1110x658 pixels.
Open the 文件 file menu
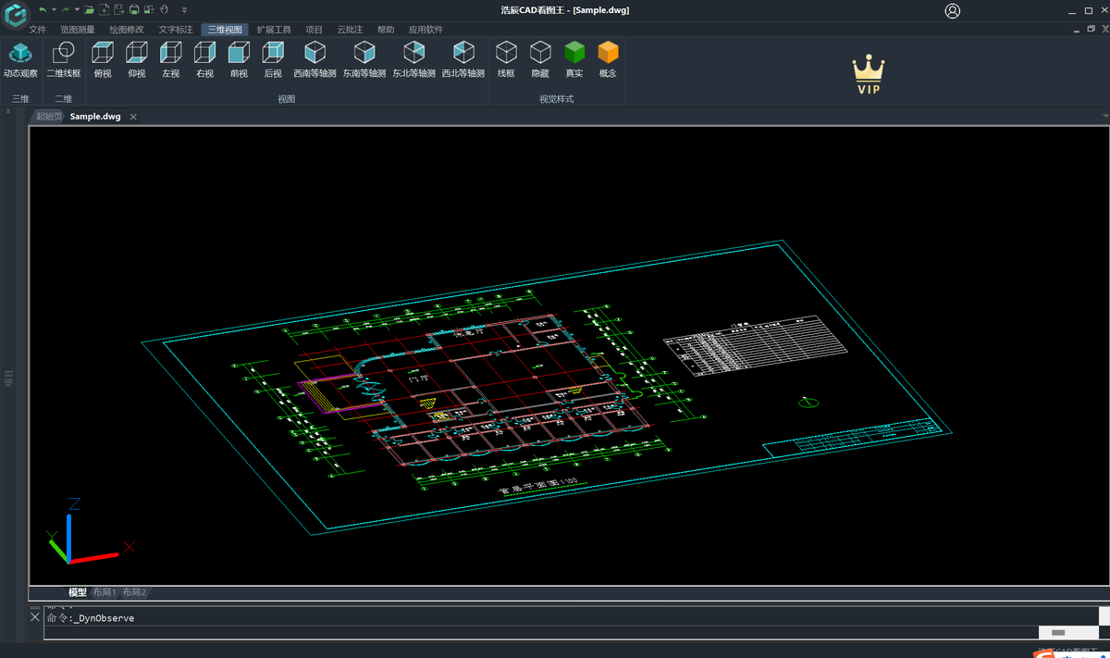pyautogui.click(x=37, y=30)
